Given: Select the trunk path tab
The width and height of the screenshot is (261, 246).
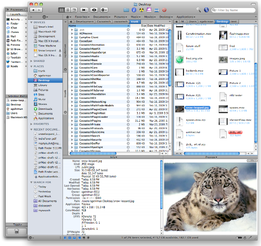Looking at the screenshot, I should pyautogui.click(x=135, y=22).
